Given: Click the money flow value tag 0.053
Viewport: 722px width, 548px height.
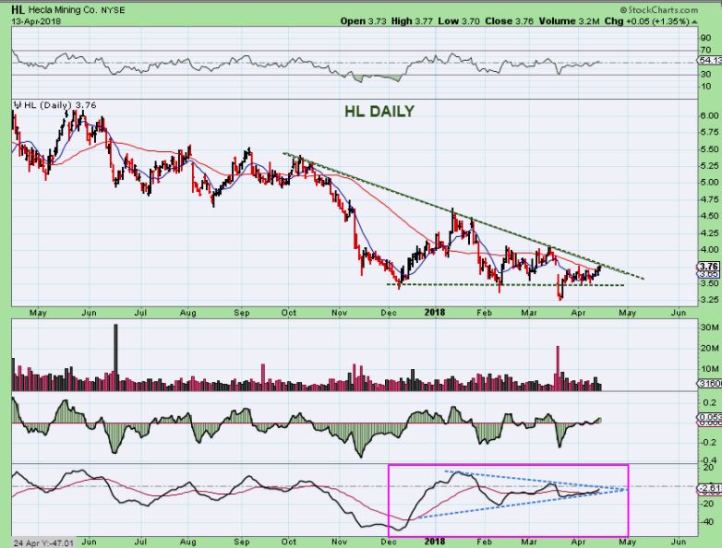Looking at the screenshot, I should pyautogui.click(x=710, y=417).
